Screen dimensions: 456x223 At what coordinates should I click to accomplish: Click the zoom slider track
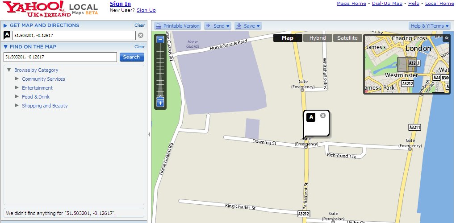160,70
